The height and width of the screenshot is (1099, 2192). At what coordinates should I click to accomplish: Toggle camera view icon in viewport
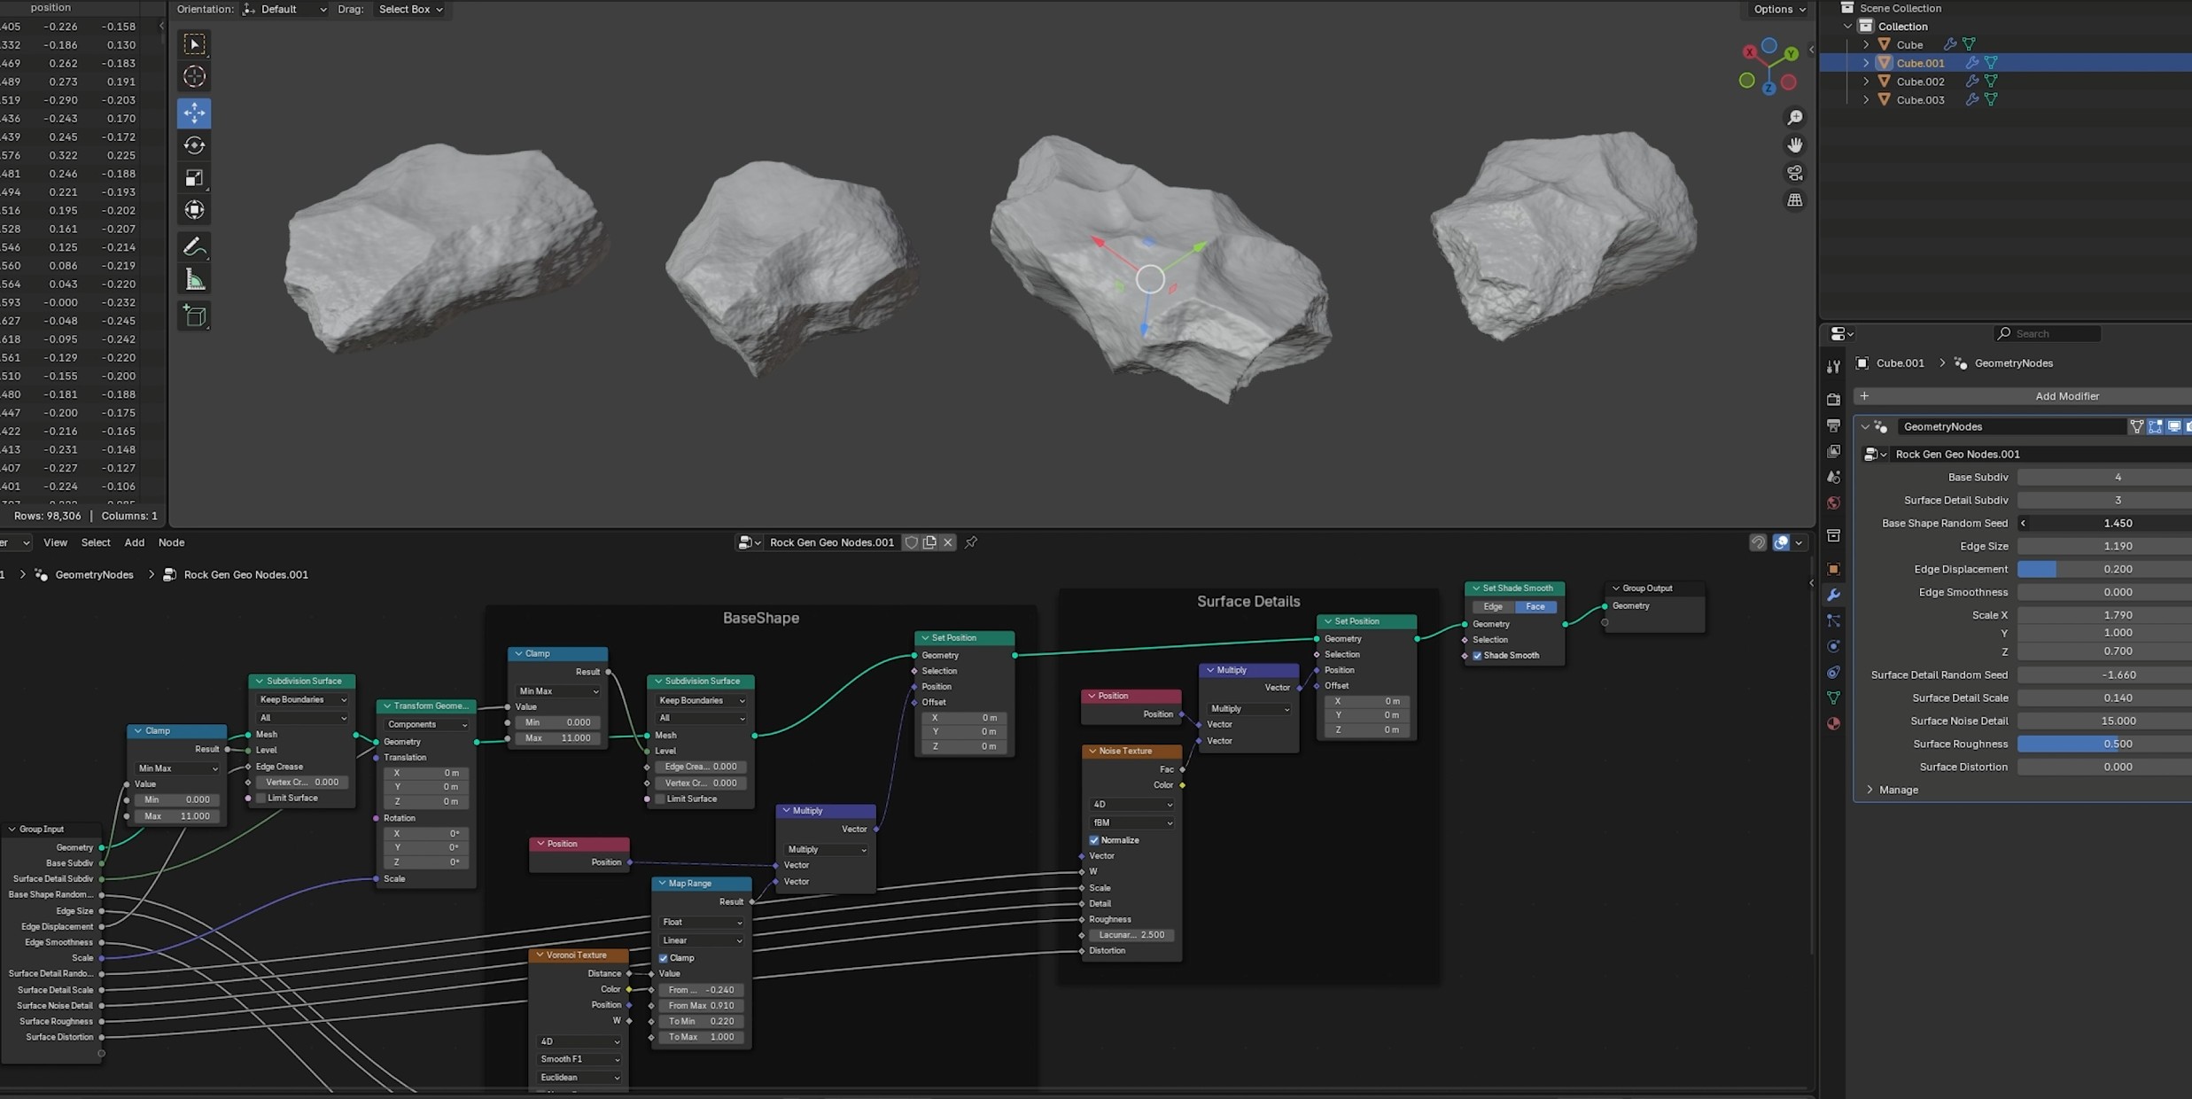tap(1795, 173)
